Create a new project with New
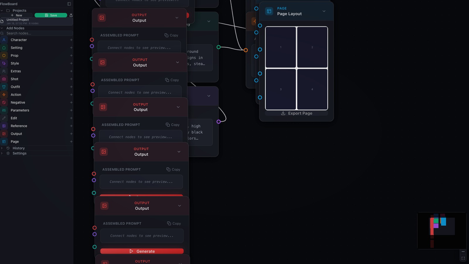 16,15
